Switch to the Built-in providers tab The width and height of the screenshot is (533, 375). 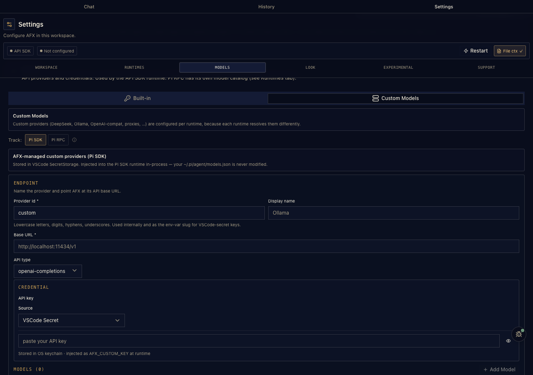[138, 98]
